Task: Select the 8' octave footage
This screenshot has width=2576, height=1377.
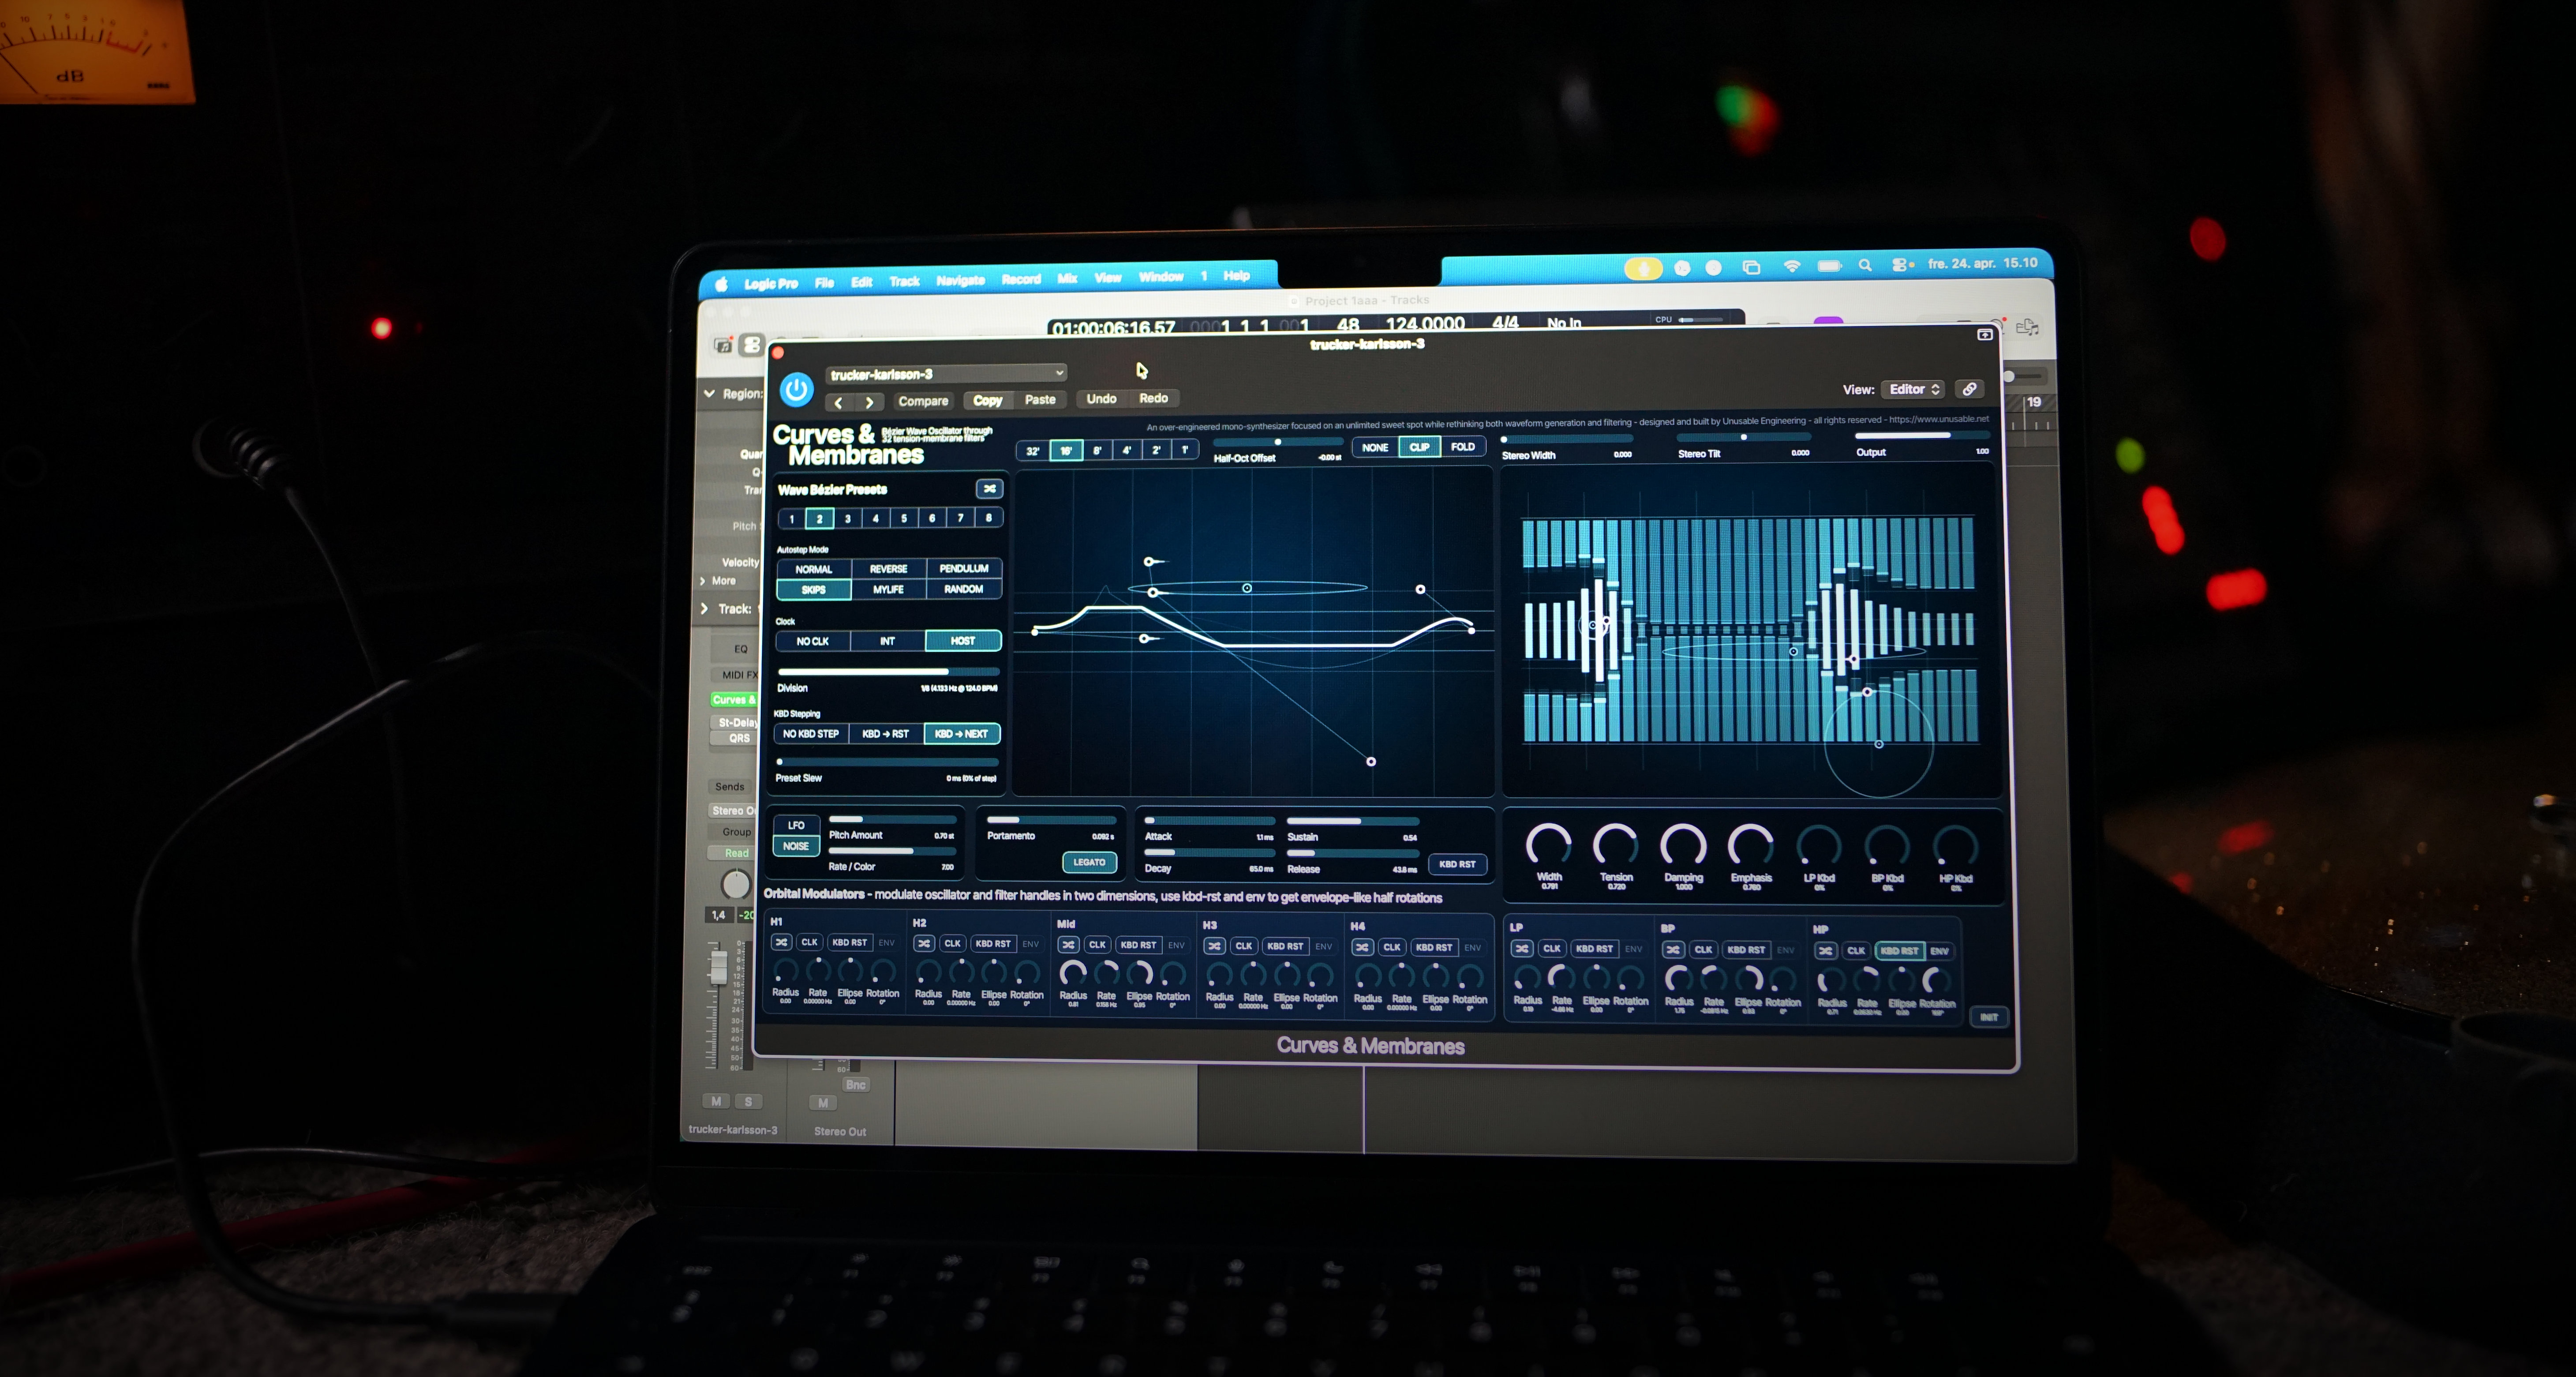Action: point(1097,450)
